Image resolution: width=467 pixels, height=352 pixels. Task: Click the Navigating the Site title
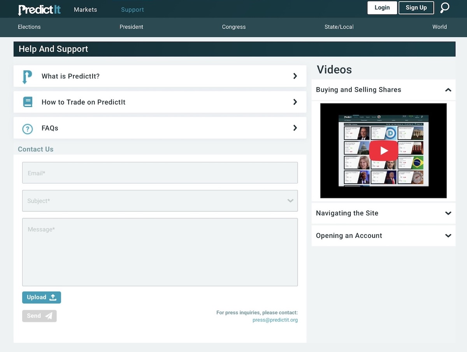[x=347, y=213]
